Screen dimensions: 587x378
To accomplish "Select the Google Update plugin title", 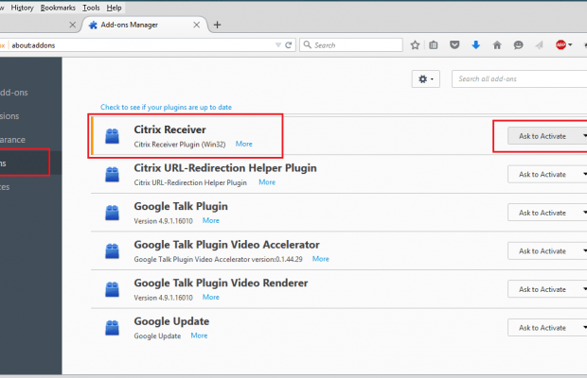I will pos(171,321).
